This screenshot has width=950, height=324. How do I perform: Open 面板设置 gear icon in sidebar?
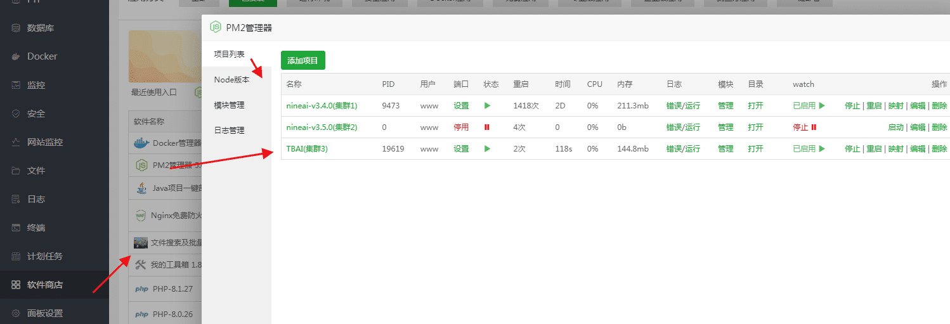16,313
